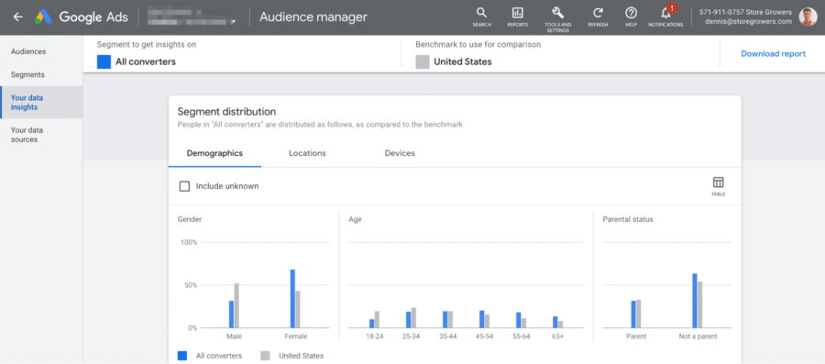Click the user profile avatar
Viewport: 825px width, 364px height.
tap(808, 17)
